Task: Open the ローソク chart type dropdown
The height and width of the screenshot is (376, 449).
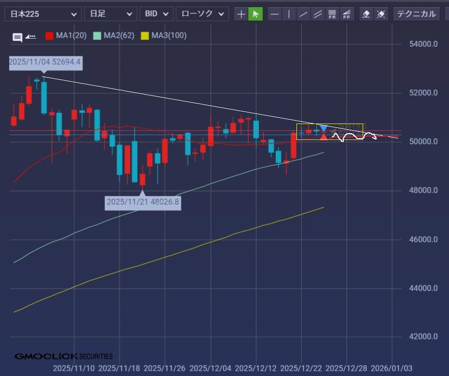Action: point(202,14)
